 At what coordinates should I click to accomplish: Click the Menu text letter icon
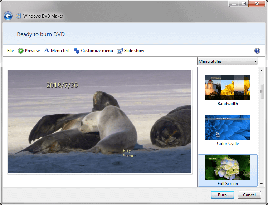(47, 51)
